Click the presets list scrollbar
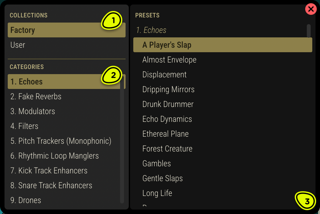The height and width of the screenshot is (214, 320). tap(309, 31)
